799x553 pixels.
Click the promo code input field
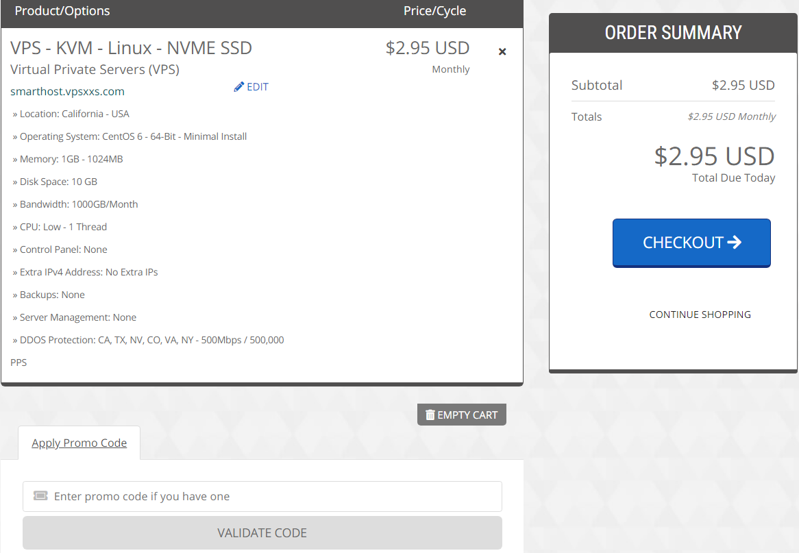click(x=262, y=496)
